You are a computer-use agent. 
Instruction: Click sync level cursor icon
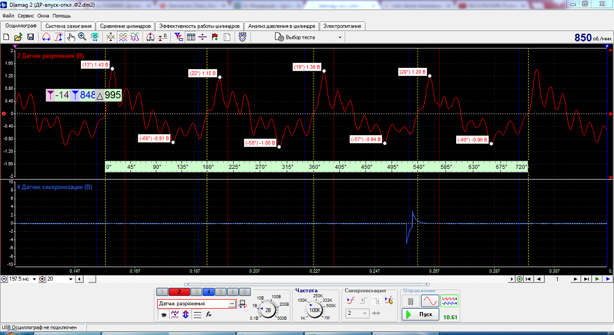[x=389, y=301]
